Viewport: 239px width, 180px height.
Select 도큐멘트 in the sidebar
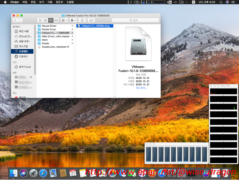click(22, 51)
